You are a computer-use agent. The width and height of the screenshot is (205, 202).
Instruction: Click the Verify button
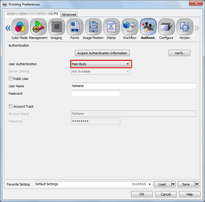(x=179, y=53)
